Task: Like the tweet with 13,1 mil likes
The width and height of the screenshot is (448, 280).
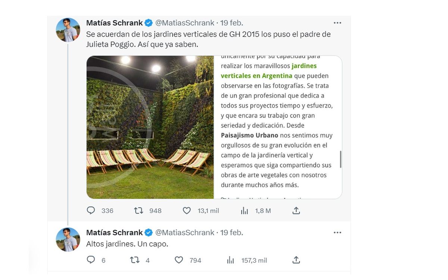Action: [187, 211]
